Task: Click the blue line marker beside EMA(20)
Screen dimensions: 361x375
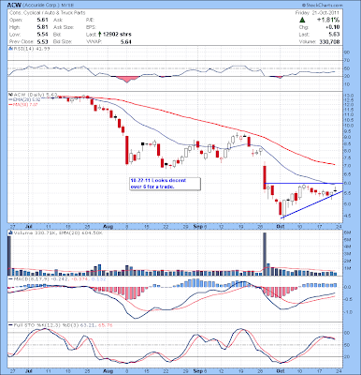Action: pyautogui.click(x=10, y=99)
